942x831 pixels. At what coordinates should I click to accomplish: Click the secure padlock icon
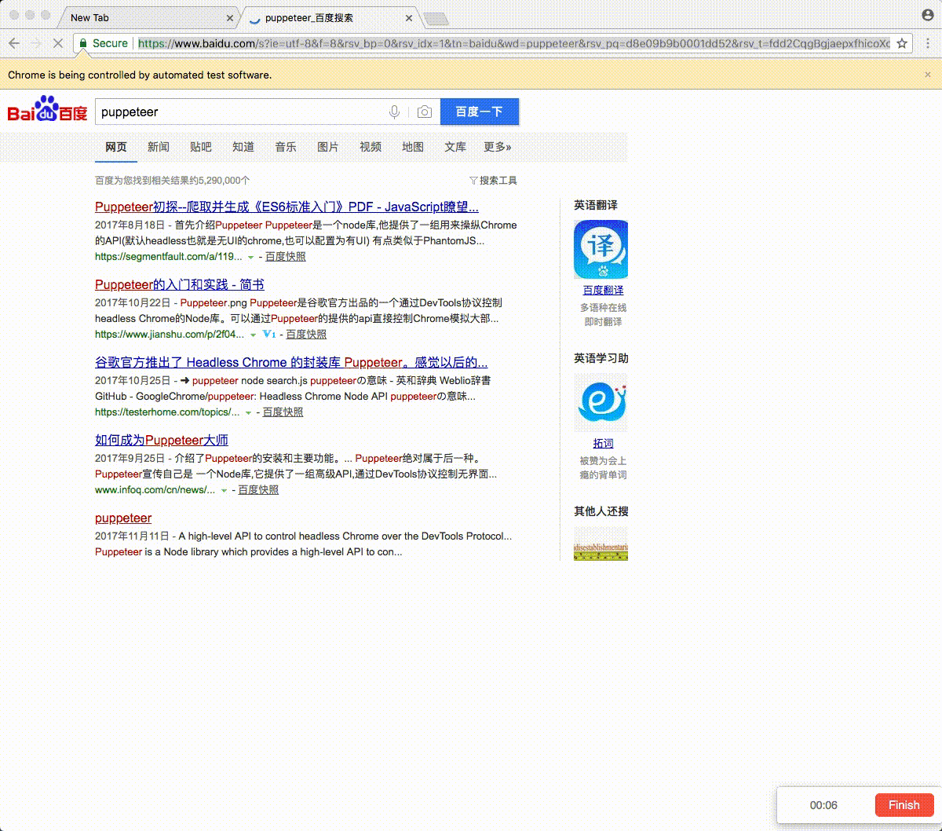[x=83, y=43]
